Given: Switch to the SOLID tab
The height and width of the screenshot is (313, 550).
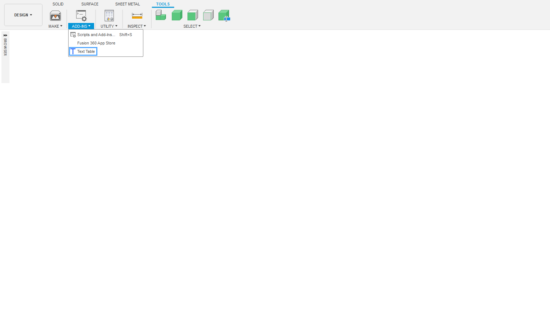Looking at the screenshot, I should click(x=58, y=4).
